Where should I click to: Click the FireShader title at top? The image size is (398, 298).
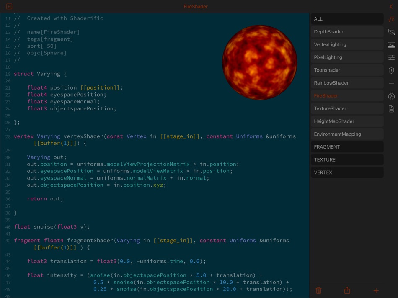tap(196, 7)
